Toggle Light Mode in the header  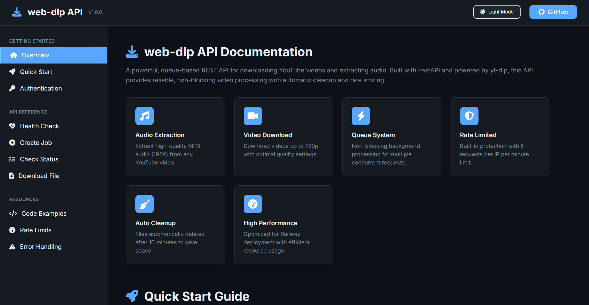pos(497,12)
